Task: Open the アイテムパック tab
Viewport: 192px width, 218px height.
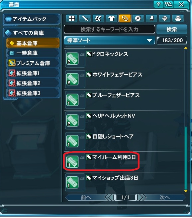Action: pyautogui.click(x=32, y=19)
